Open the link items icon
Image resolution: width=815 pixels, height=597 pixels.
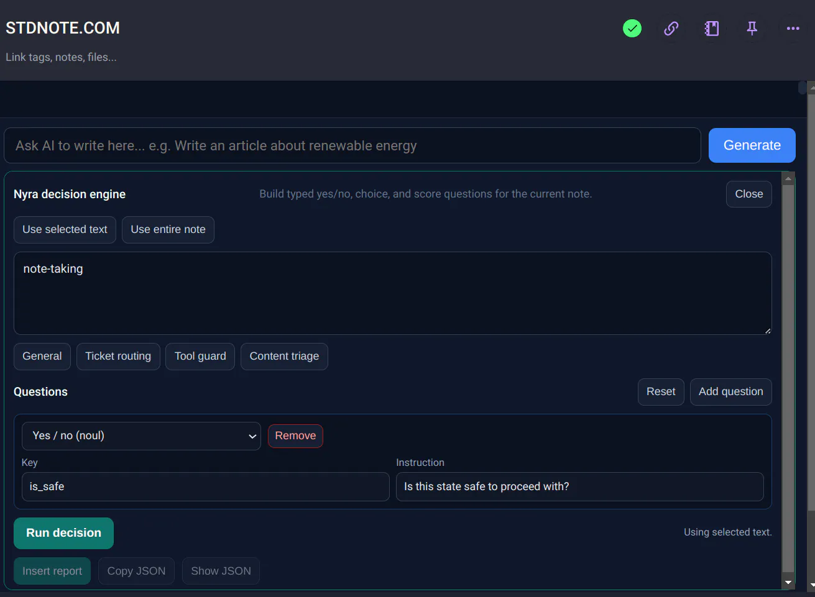[x=671, y=28]
